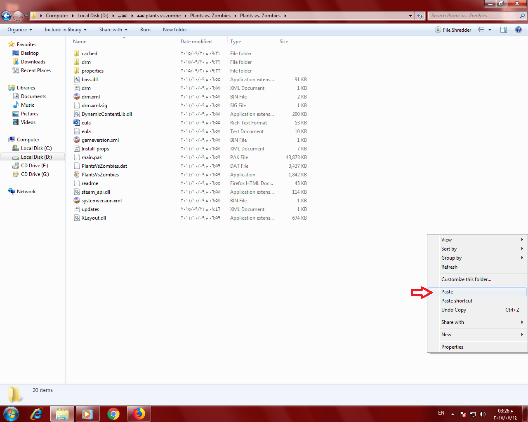Viewport: 528px width, 422px height.
Task: Select the bass.dll file icon
Action: tap(77, 79)
